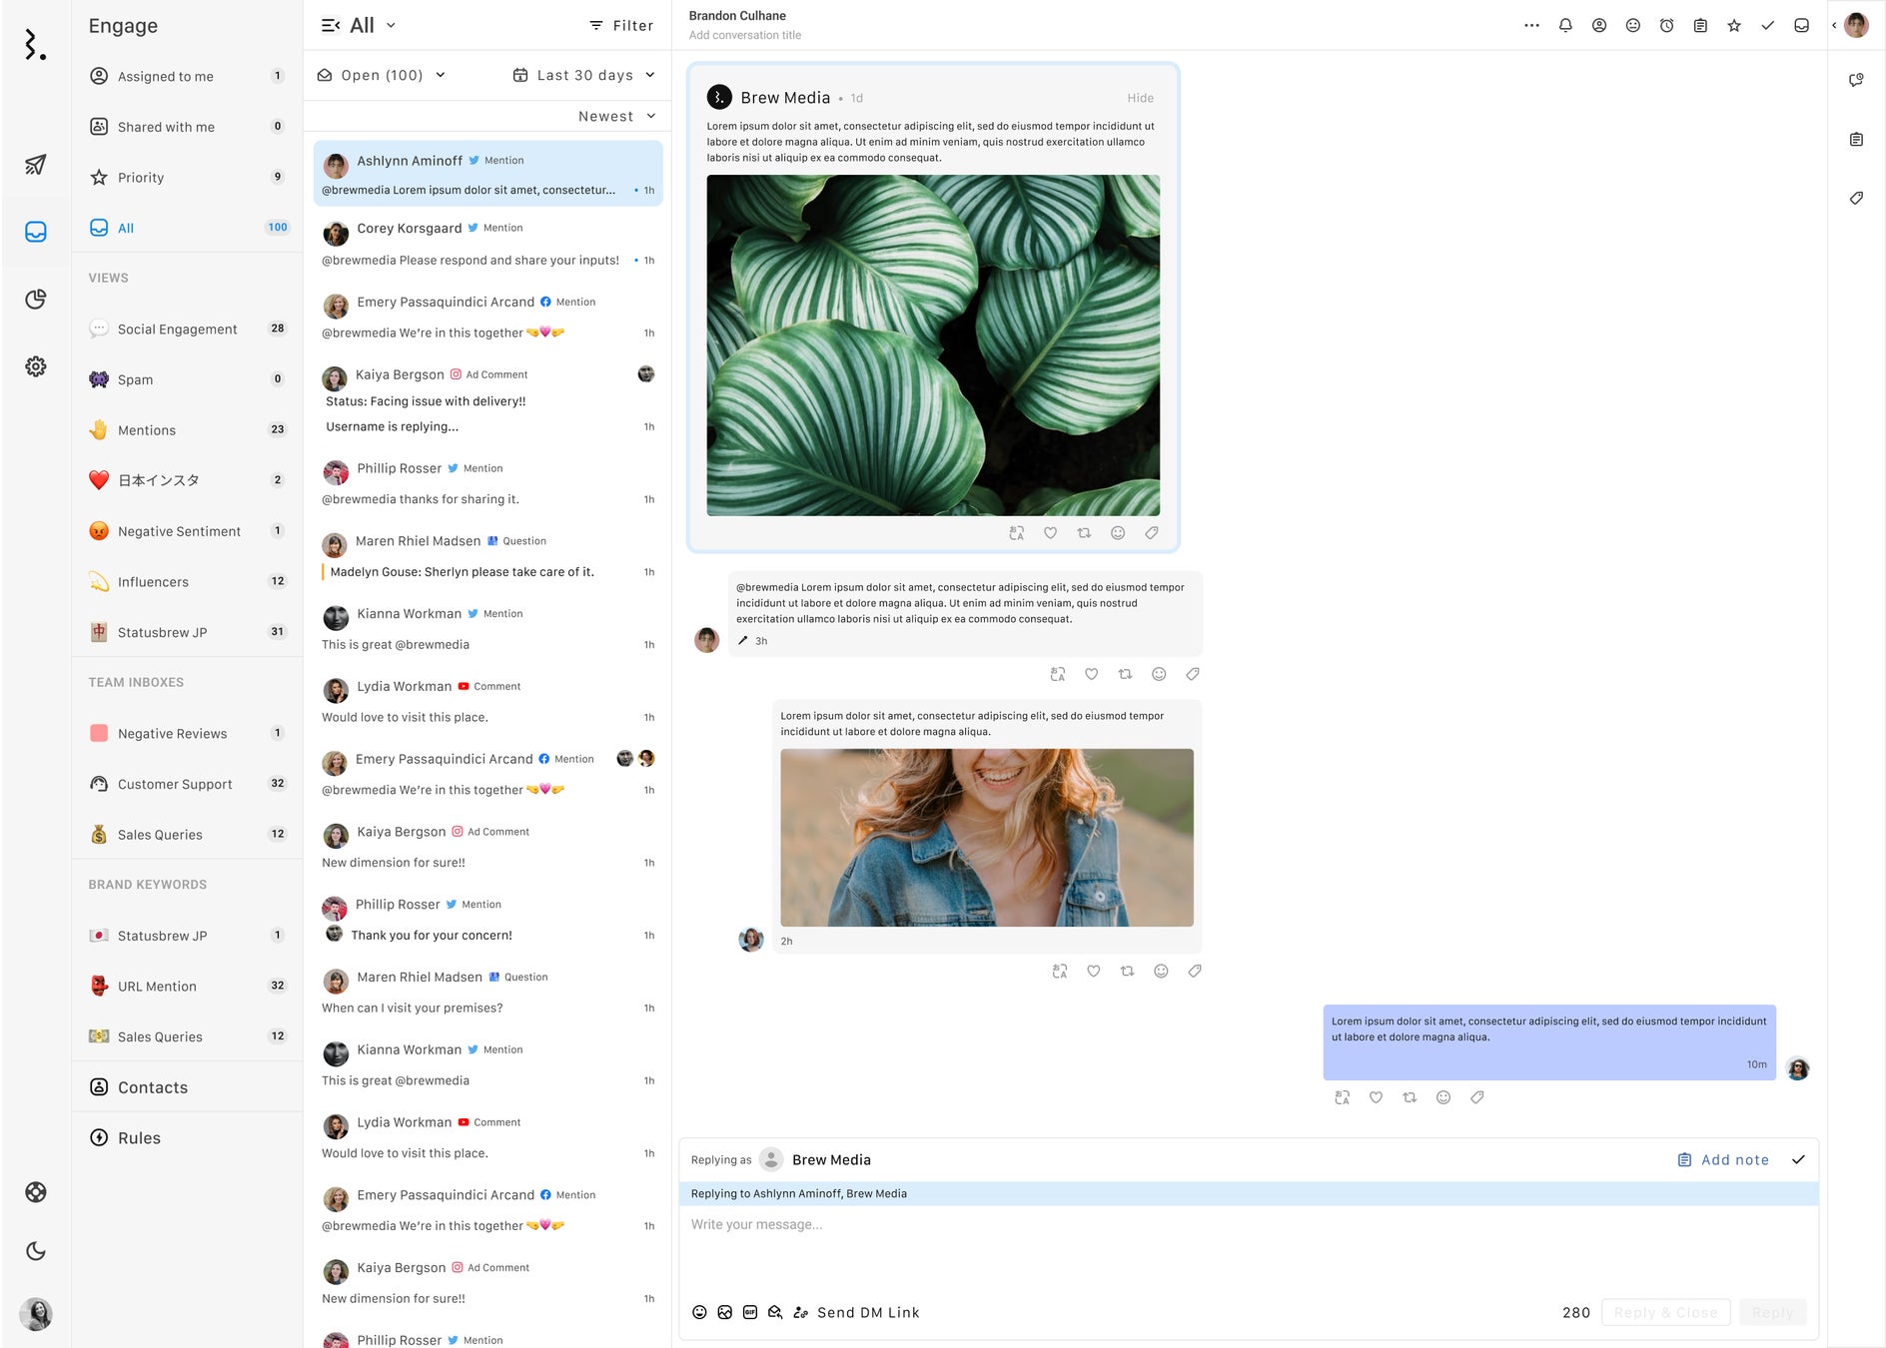Open the Social Engagement view
The image size is (1886, 1348).
(x=187, y=329)
